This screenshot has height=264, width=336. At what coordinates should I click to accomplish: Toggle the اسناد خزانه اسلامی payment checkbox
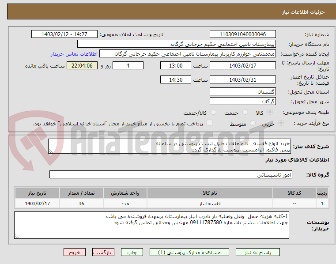tap(209, 123)
